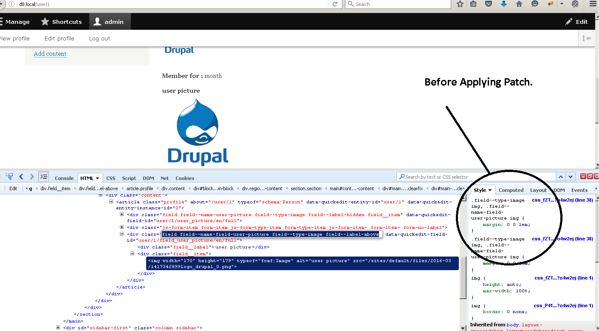
Task: Open the Firefox hamburger menu
Action: (x=593, y=4)
